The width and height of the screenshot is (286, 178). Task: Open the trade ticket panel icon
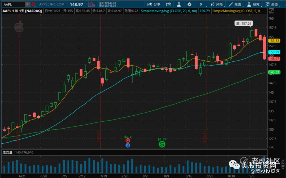[x=168, y=4]
